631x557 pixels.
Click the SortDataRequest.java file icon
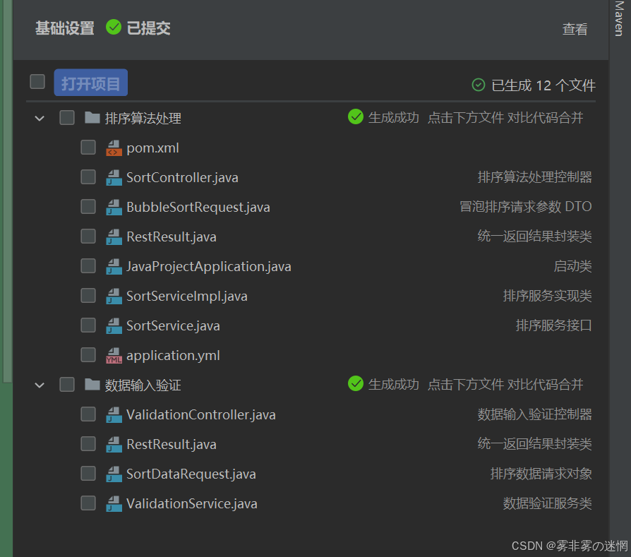coord(114,474)
